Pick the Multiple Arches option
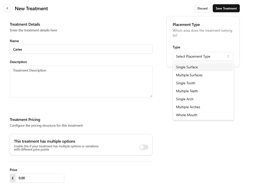The width and height of the screenshot is (256, 188). 188,107
